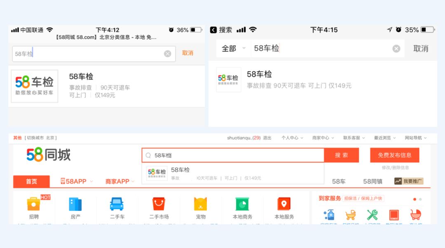Viewport: 445px width, 248px height.
Task: Open the 招聘 category icon
Action: click(34, 204)
